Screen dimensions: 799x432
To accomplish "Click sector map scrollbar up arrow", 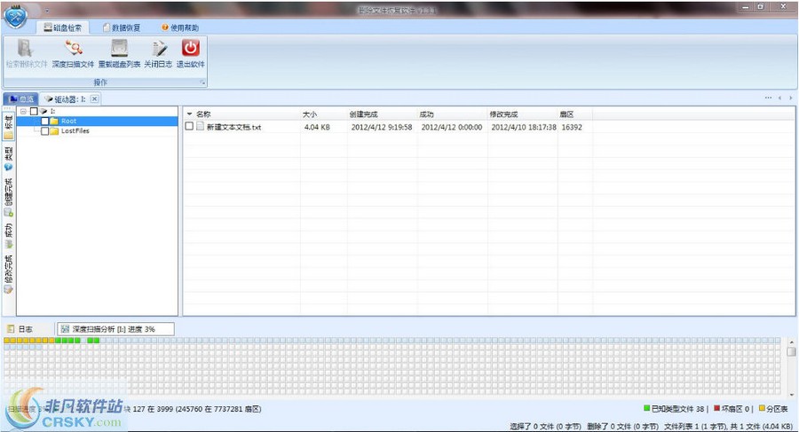I will [x=791, y=342].
